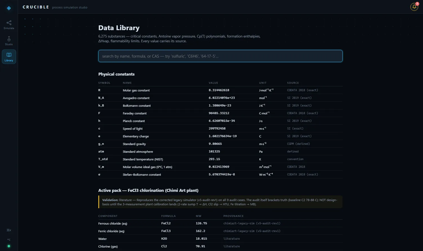Click the SOURCE column header
423x251 pixels.
pos(293,83)
